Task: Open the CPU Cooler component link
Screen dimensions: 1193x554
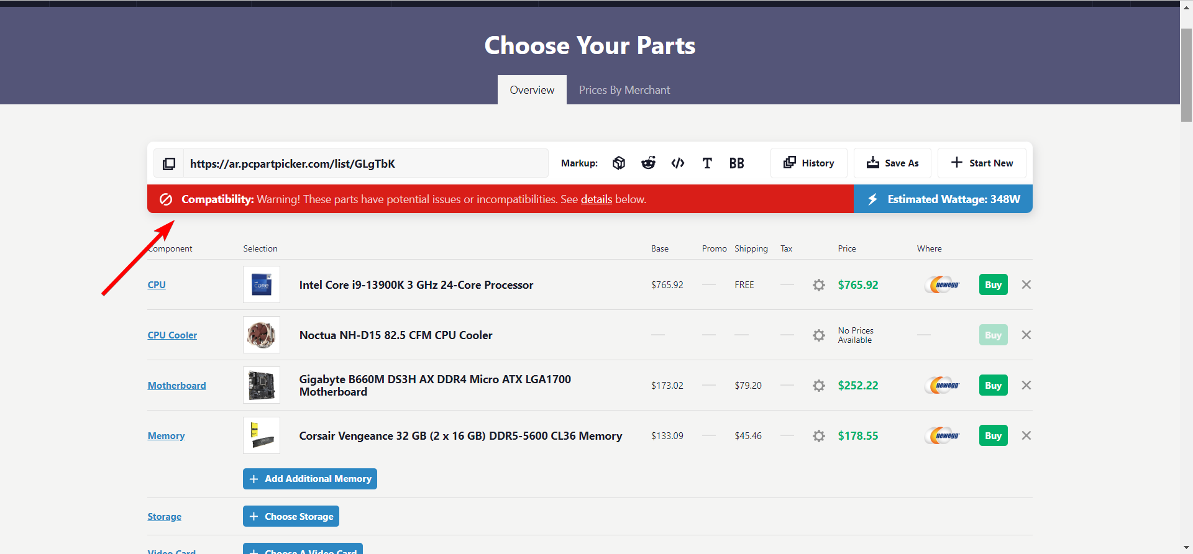Action: pos(172,335)
